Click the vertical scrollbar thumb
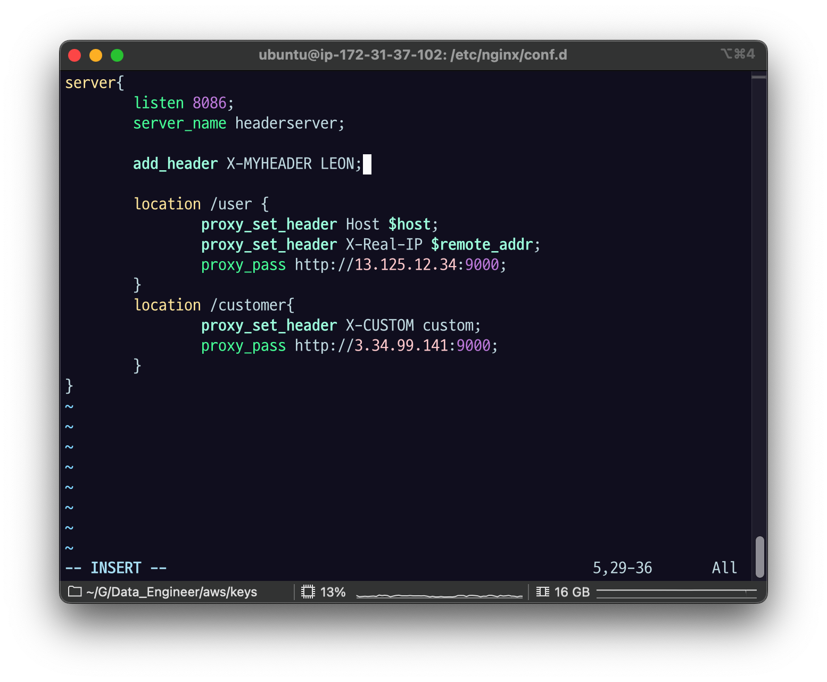827x682 pixels. 759,556
